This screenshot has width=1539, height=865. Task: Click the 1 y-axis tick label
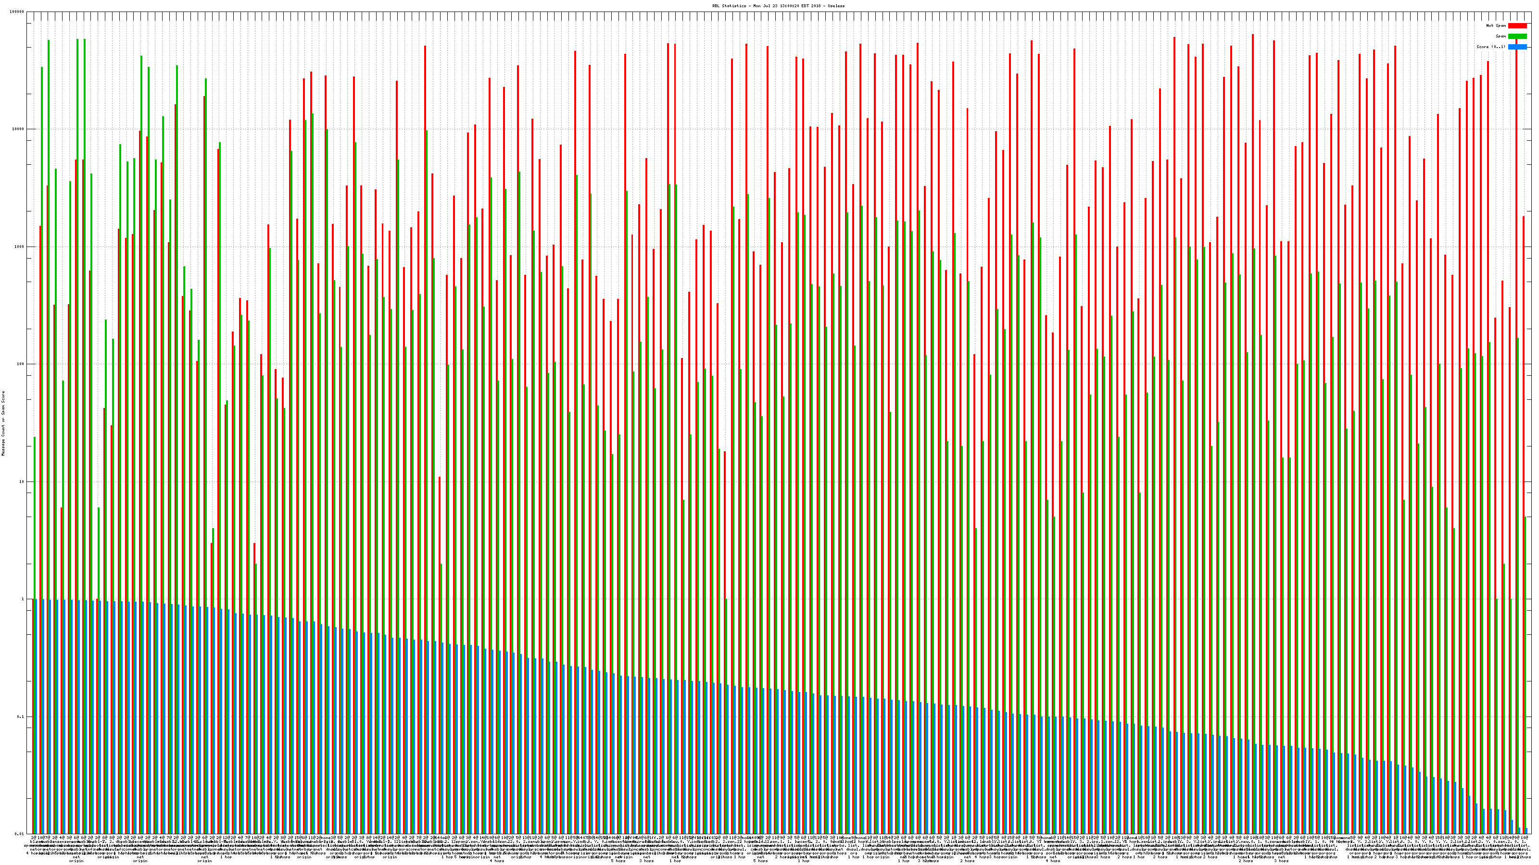tap(23, 599)
